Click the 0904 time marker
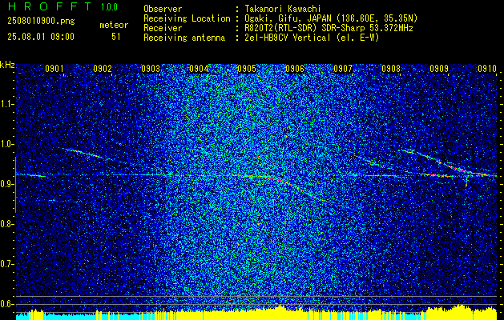Screen dimensions: 504x320 click(x=199, y=69)
